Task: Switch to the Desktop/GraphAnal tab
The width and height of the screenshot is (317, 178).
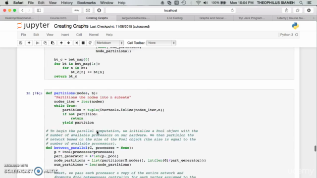Action: 19,18
